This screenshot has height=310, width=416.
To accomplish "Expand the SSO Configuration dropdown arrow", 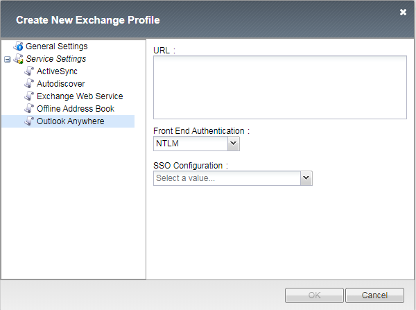I will pyautogui.click(x=306, y=178).
